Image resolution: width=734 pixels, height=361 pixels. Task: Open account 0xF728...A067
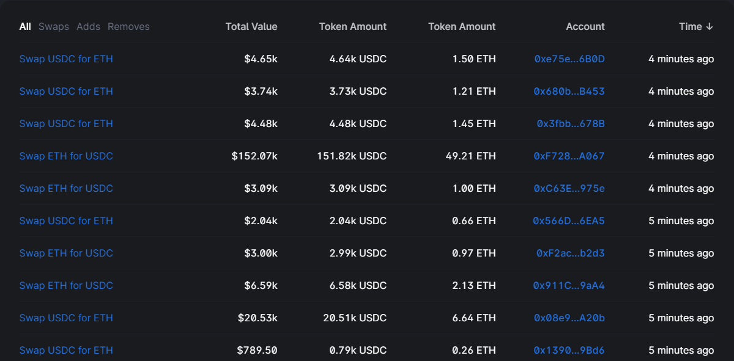tap(569, 156)
